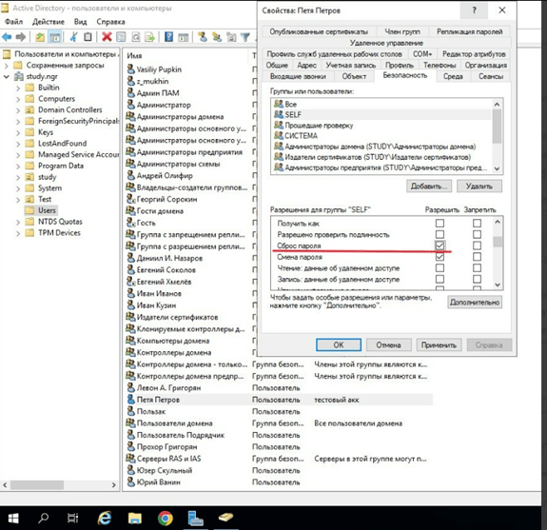Open Properties via the toolbar sheet icon

pyautogui.click(x=121, y=37)
